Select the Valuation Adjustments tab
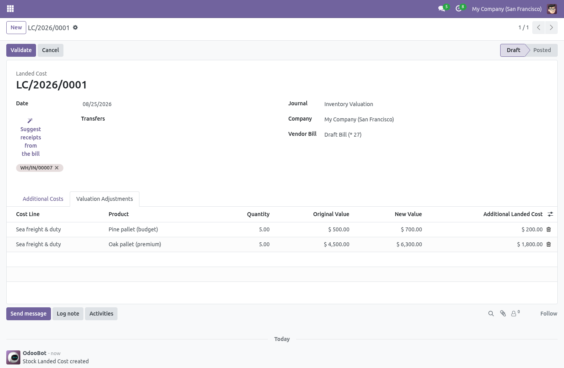 105,199
